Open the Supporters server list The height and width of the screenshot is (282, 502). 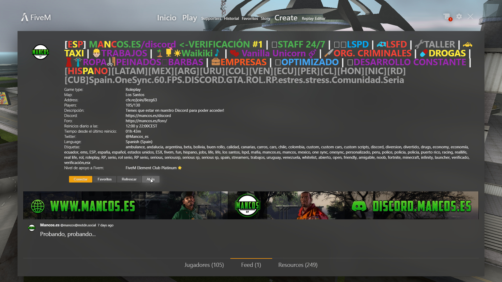(x=211, y=19)
